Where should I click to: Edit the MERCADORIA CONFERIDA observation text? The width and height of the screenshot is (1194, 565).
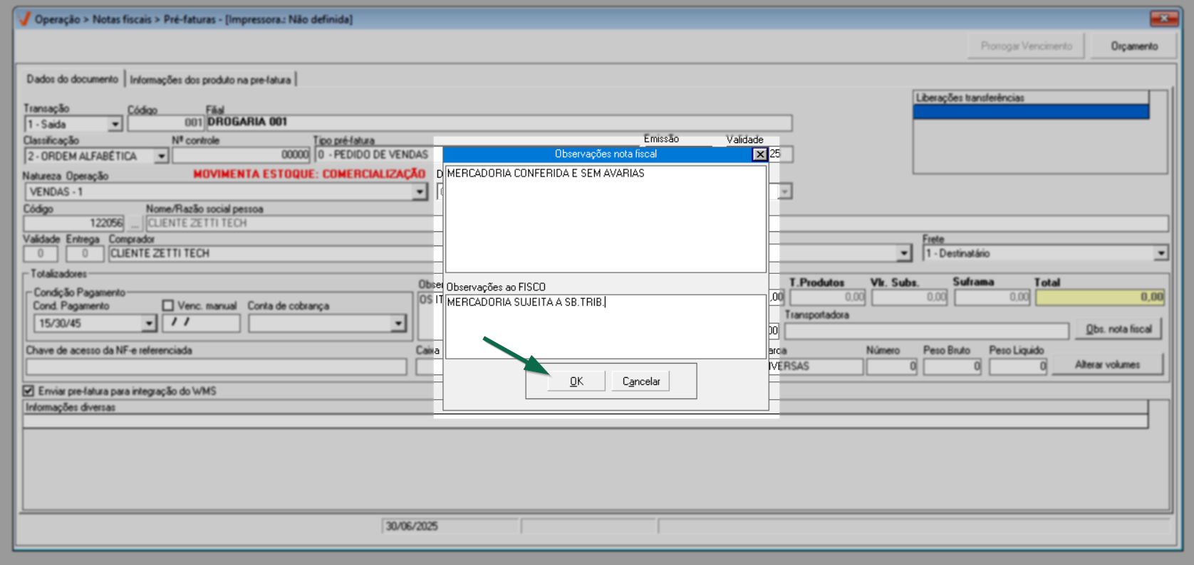(x=606, y=218)
